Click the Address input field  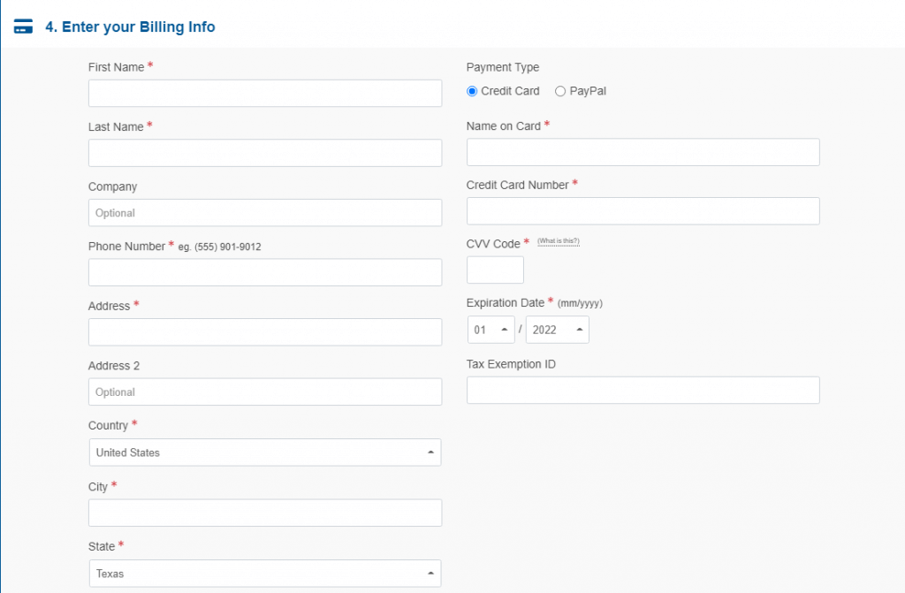265,332
